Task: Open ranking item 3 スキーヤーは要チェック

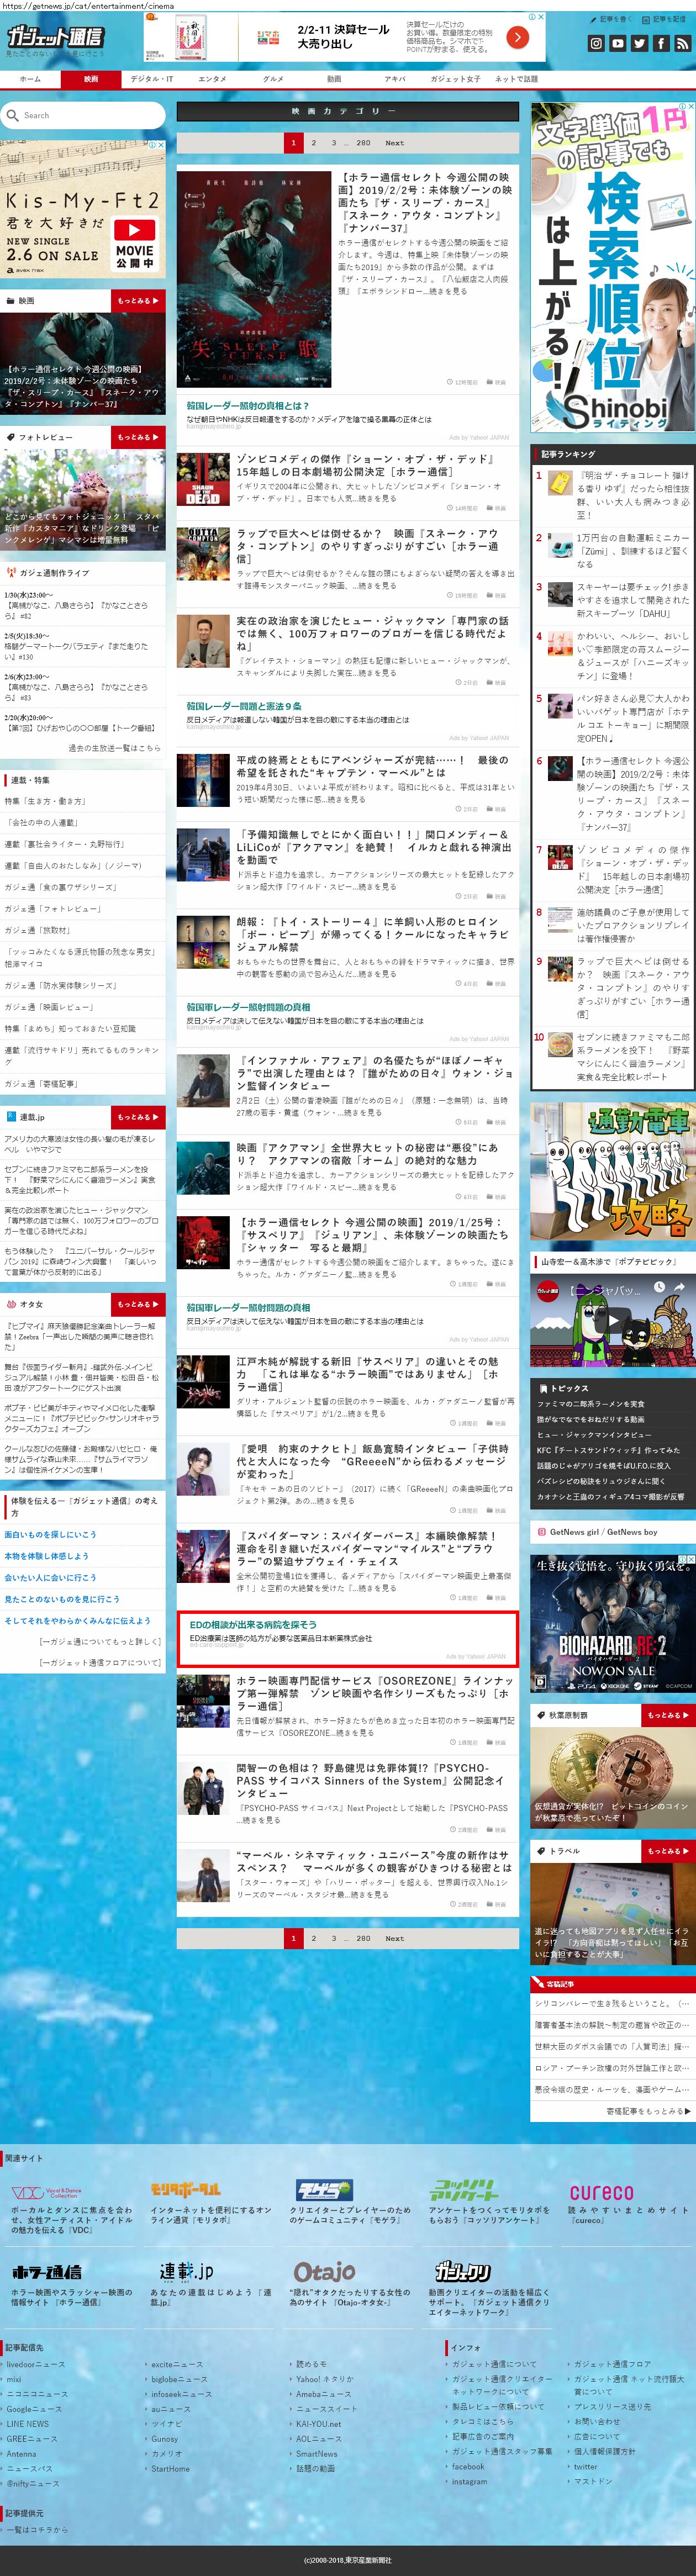Action: click(x=632, y=600)
